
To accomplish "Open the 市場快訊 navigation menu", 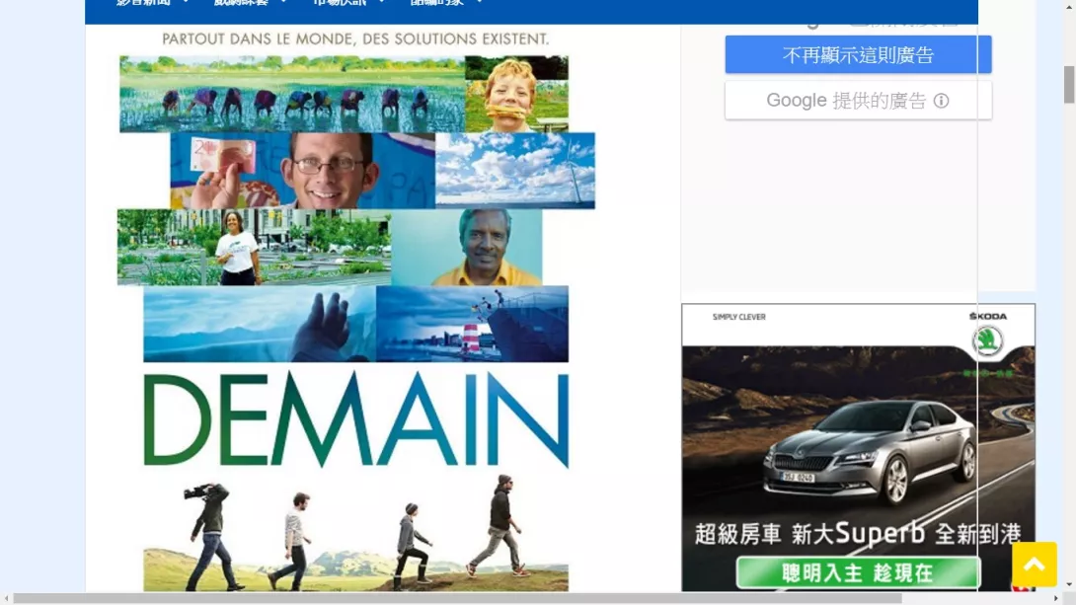I will (348, 3).
